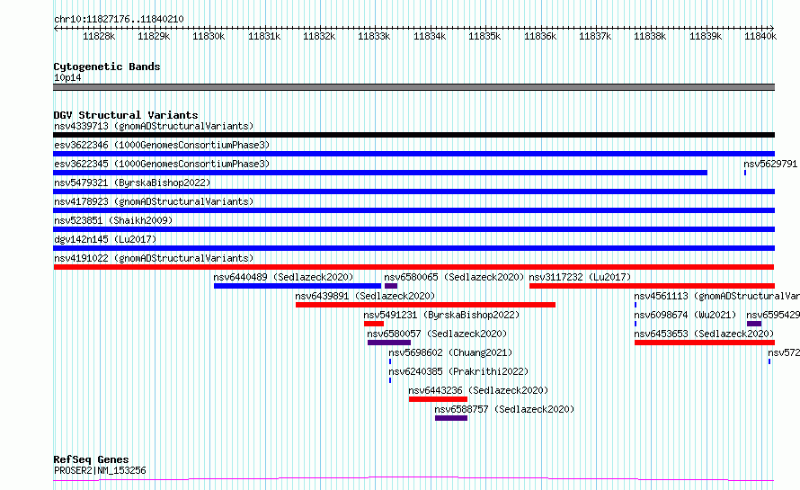Click the 10p14 band label
The height and width of the screenshot is (490, 800).
point(67,77)
